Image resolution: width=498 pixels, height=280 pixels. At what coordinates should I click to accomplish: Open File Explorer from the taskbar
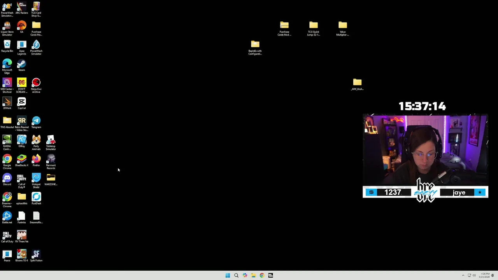click(x=253, y=275)
